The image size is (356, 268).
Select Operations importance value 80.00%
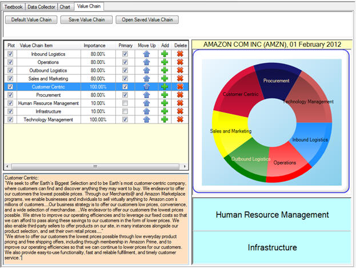tap(98, 62)
